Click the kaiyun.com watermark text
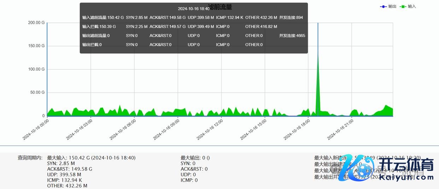This screenshot has width=439, height=189. click(x=402, y=177)
